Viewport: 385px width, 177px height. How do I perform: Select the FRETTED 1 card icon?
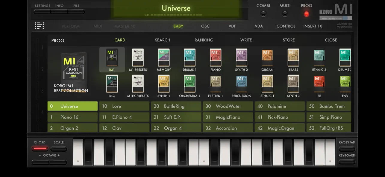(216, 84)
